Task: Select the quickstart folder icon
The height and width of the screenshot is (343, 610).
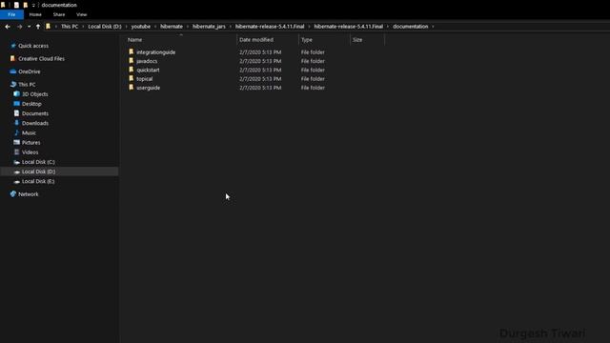Action: (132, 70)
